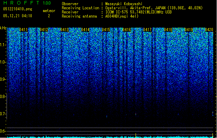Click the 1.0 kHz axis label
Screen dimensions: 217x138
(2, 62)
